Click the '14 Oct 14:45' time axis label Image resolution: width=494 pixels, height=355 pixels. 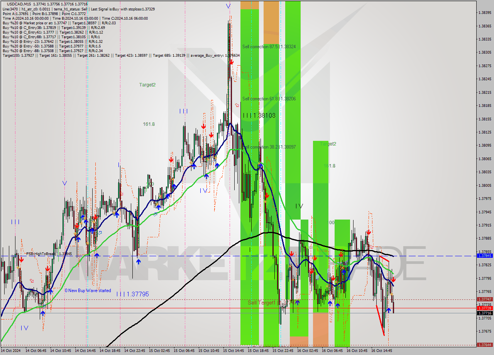tap(85, 351)
